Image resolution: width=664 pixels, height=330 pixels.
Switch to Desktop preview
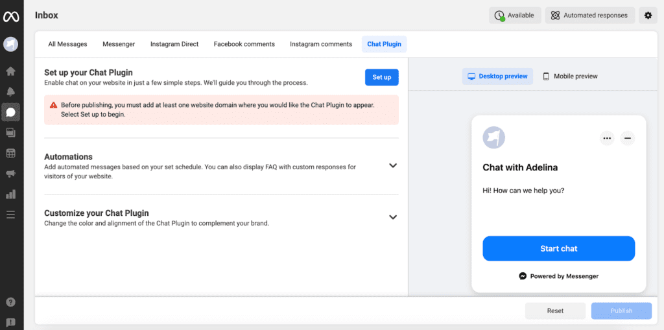[497, 77]
